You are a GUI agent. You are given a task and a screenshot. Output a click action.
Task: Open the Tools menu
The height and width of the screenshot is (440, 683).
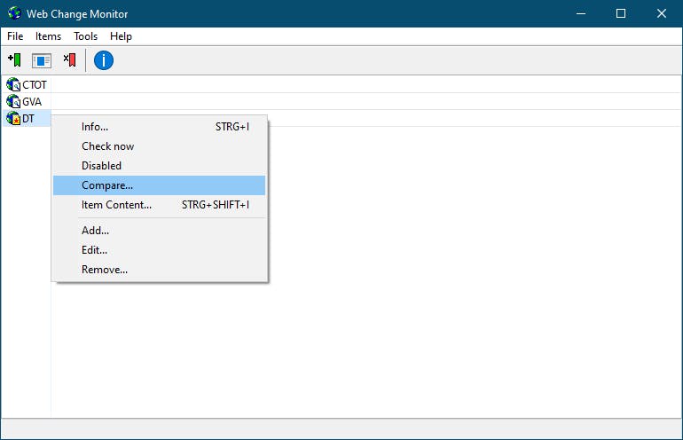pyautogui.click(x=85, y=36)
